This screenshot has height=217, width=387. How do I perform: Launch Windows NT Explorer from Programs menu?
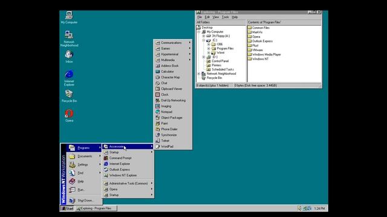[128, 175]
